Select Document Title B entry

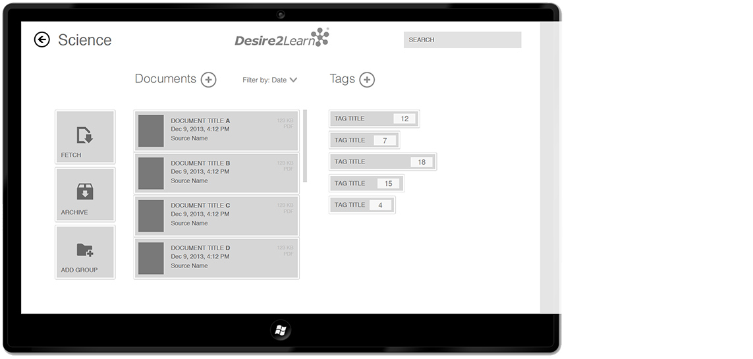pyautogui.click(x=217, y=173)
